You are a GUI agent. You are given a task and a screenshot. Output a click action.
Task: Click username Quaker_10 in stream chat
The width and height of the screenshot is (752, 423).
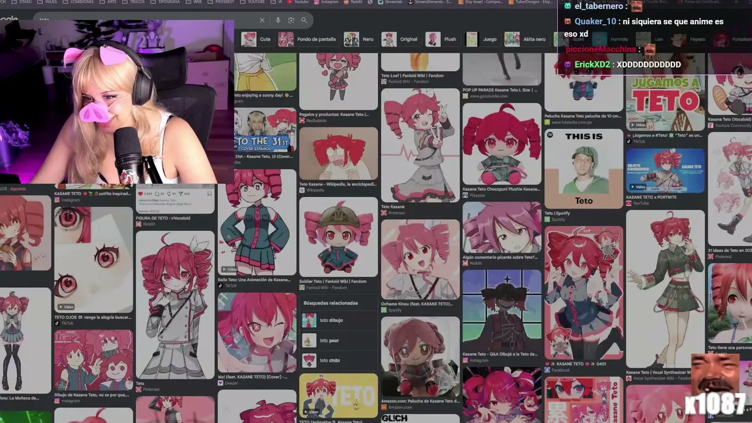pyautogui.click(x=595, y=22)
